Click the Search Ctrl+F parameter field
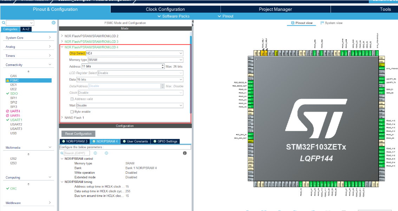Screen dimensions: 398x211 [77, 153]
